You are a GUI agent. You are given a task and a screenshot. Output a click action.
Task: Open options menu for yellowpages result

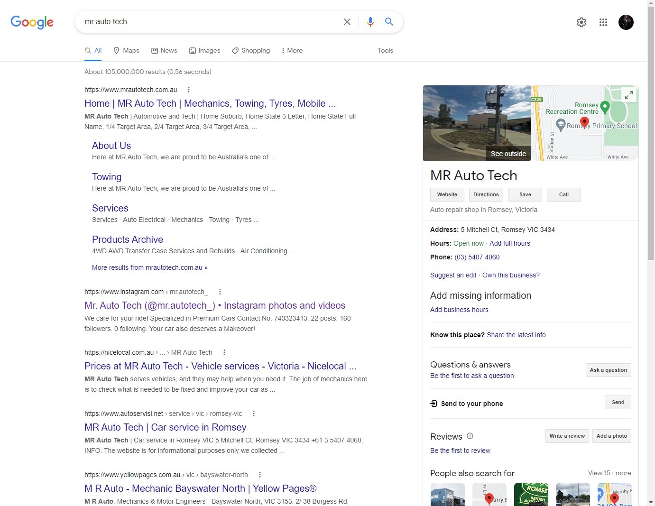click(x=260, y=475)
